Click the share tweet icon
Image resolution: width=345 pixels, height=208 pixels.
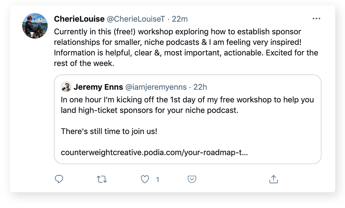tap(273, 179)
